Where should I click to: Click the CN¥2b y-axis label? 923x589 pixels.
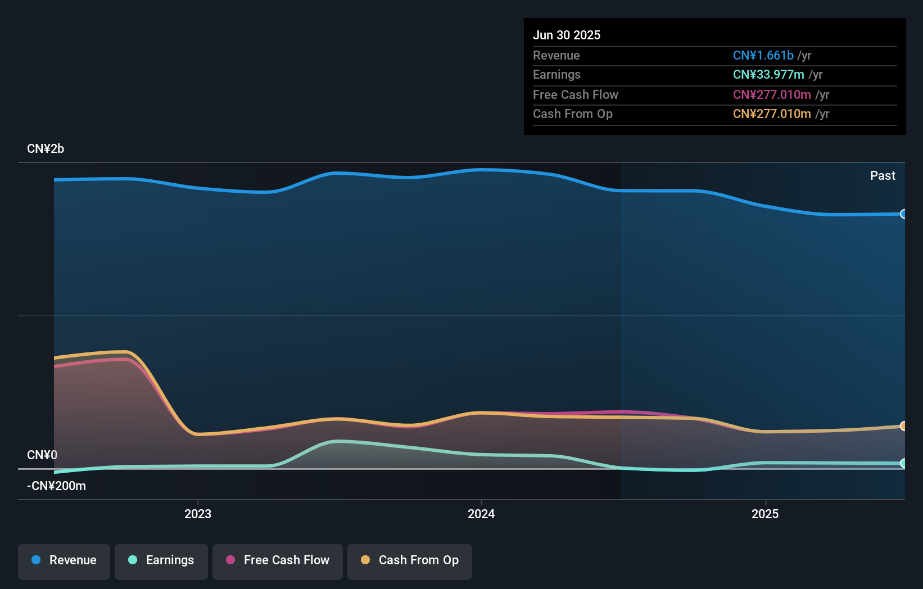[x=46, y=149]
